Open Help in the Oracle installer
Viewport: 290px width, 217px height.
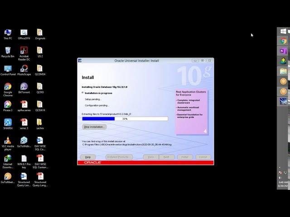pyautogui.click(x=87, y=157)
